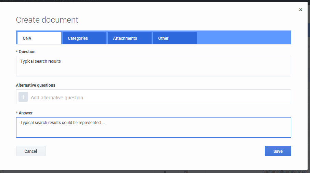Open the Categories tab
The image size is (310, 173).
(x=84, y=38)
